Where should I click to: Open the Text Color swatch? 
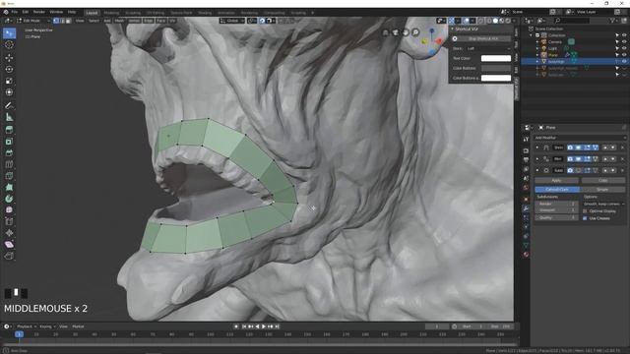click(x=496, y=59)
